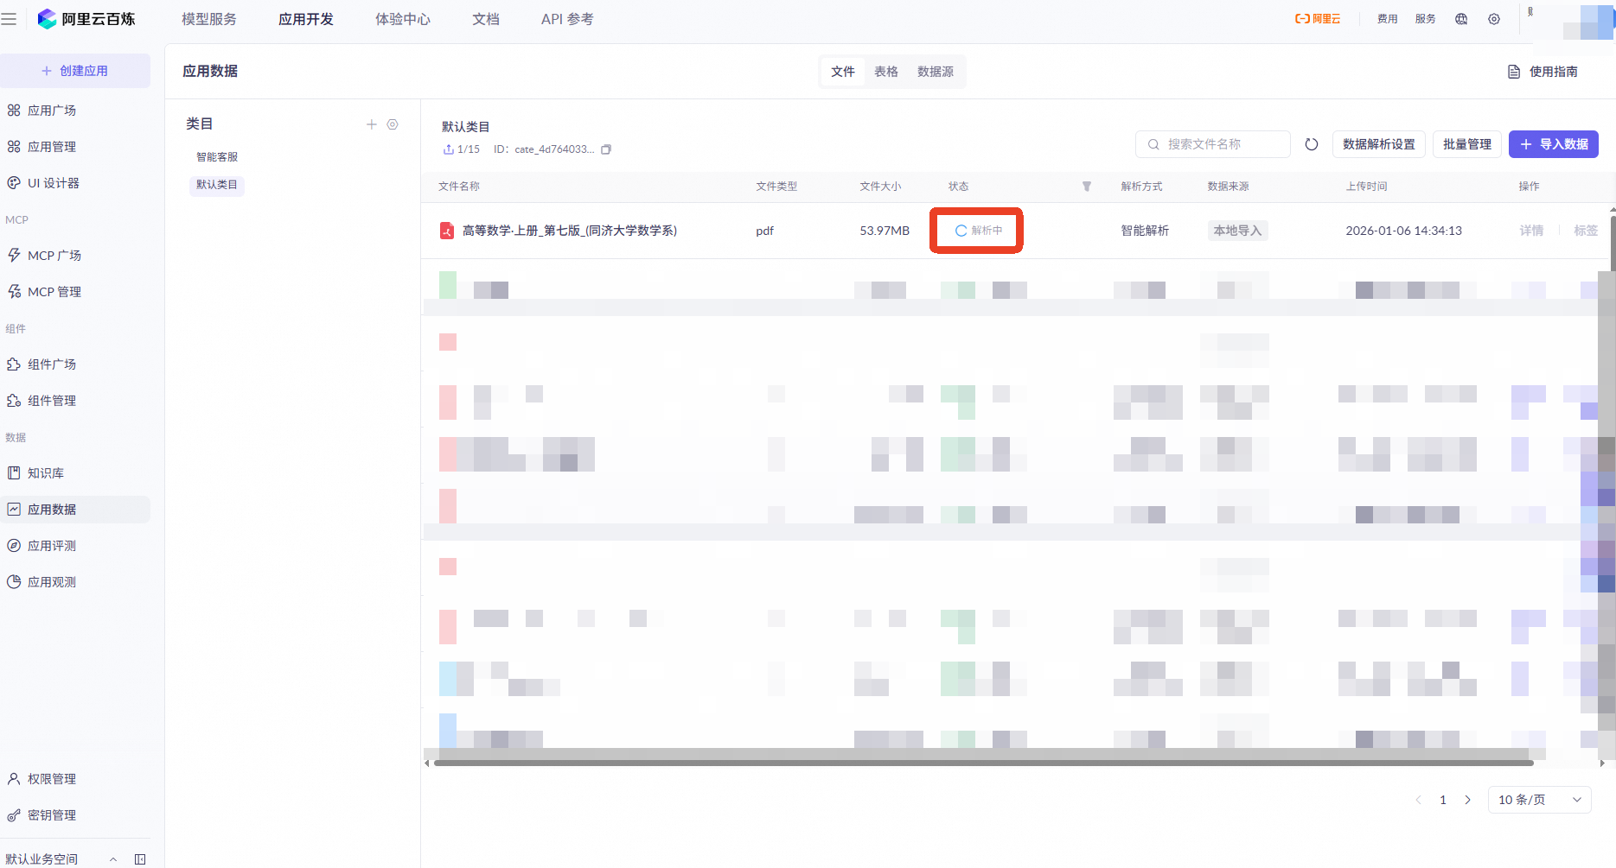The image size is (1616, 868).
Task: Go to the next page
Action: click(x=1467, y=800)
